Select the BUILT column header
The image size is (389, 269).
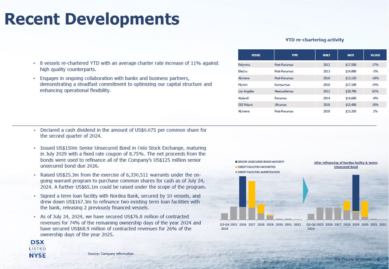click(x=326, y=55)
